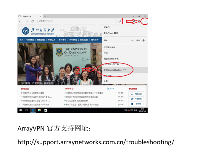
Task: Click the 进入>> link in news section
Action: (x=110, y=88)
